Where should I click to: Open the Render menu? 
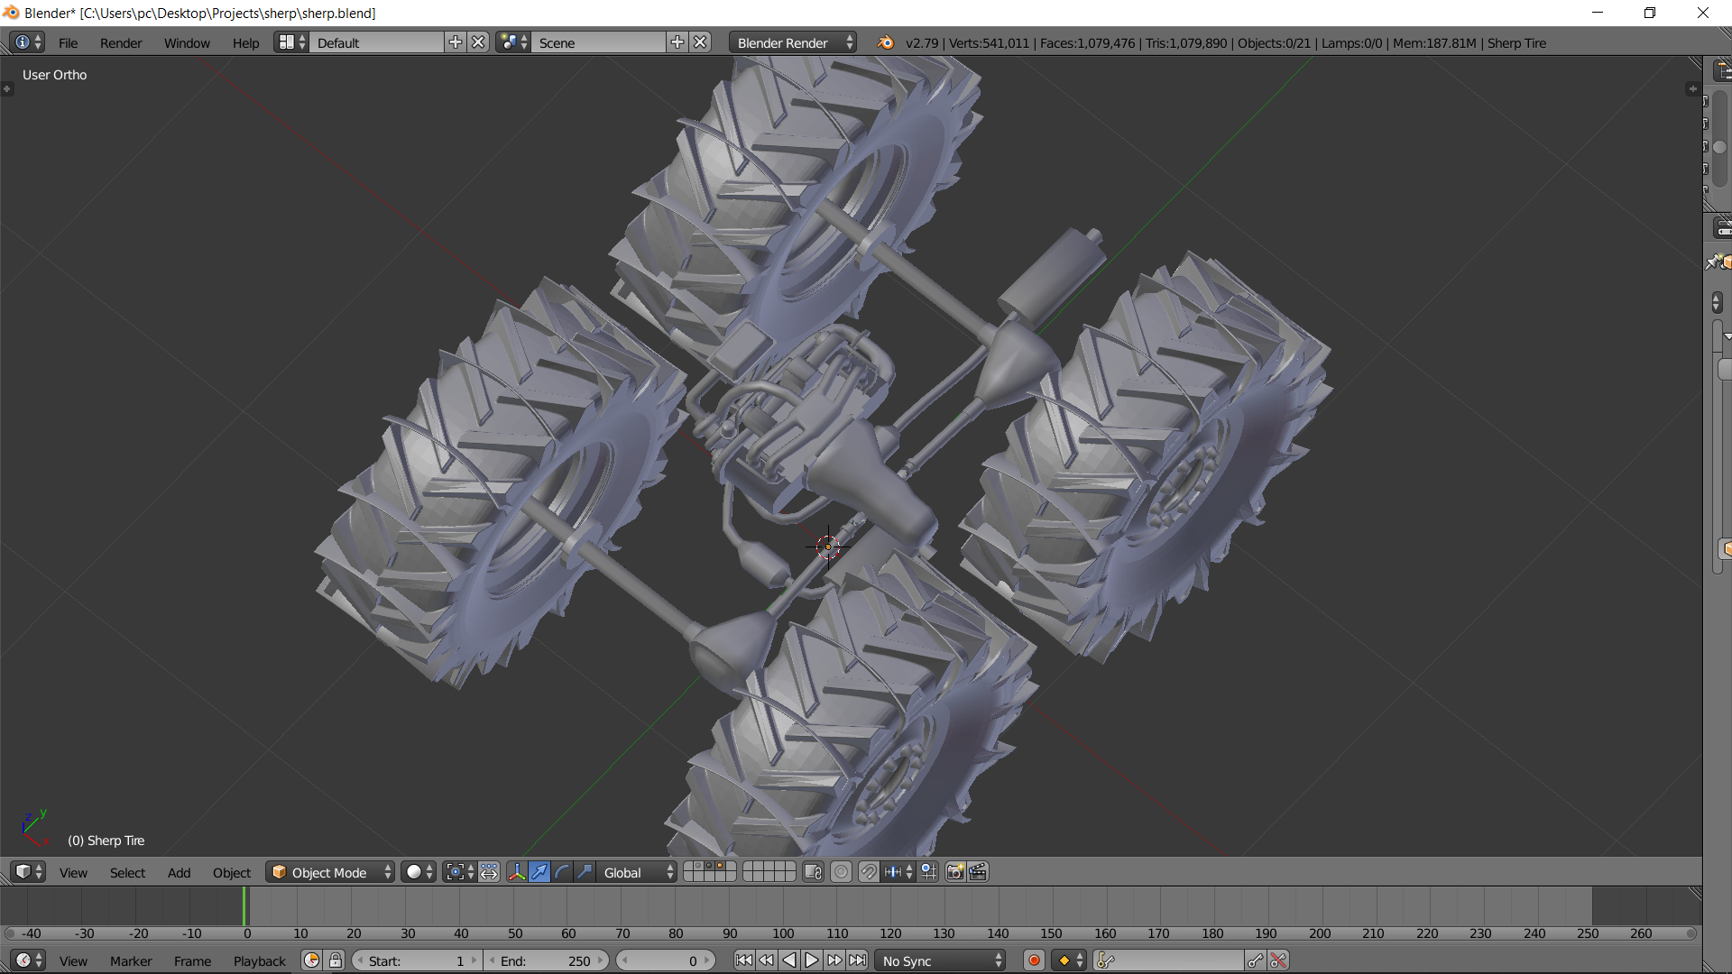click(x=121, y=42)
